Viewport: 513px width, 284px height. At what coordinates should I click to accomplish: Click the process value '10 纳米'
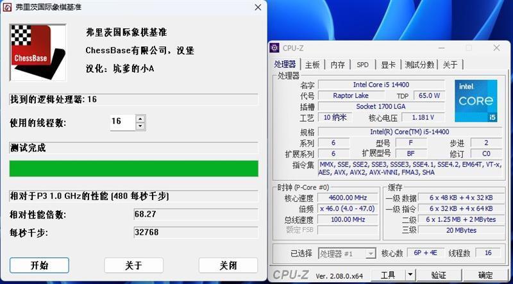click(x=335, y=117)
